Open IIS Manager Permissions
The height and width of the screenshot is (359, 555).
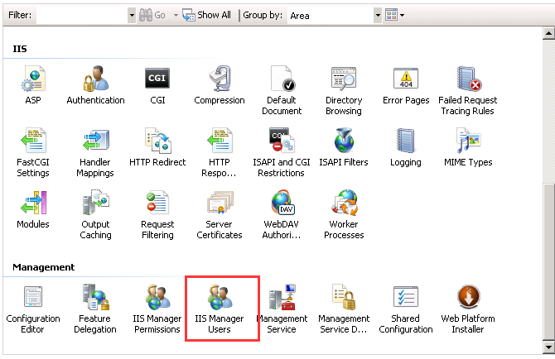coord(158,297)
